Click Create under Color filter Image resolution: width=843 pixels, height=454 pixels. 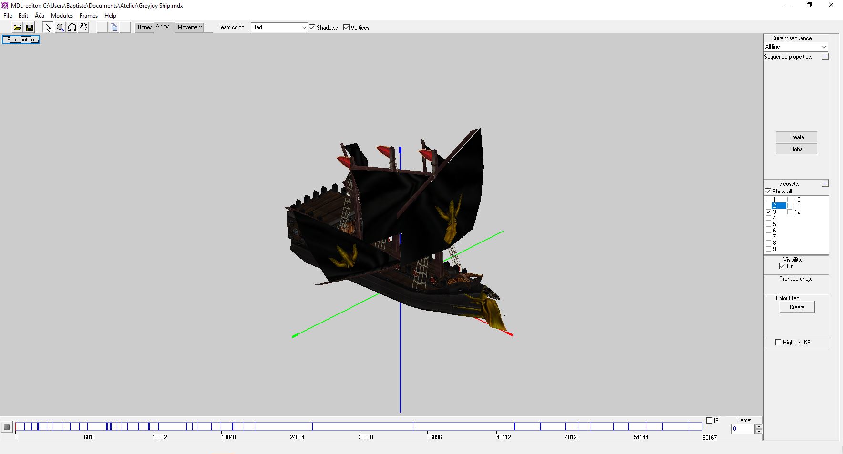(x=797, y=307)
